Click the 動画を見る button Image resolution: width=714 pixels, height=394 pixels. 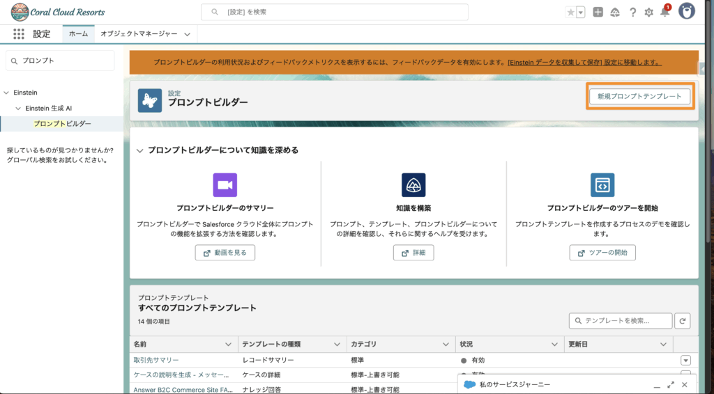(x=225, y=253)
